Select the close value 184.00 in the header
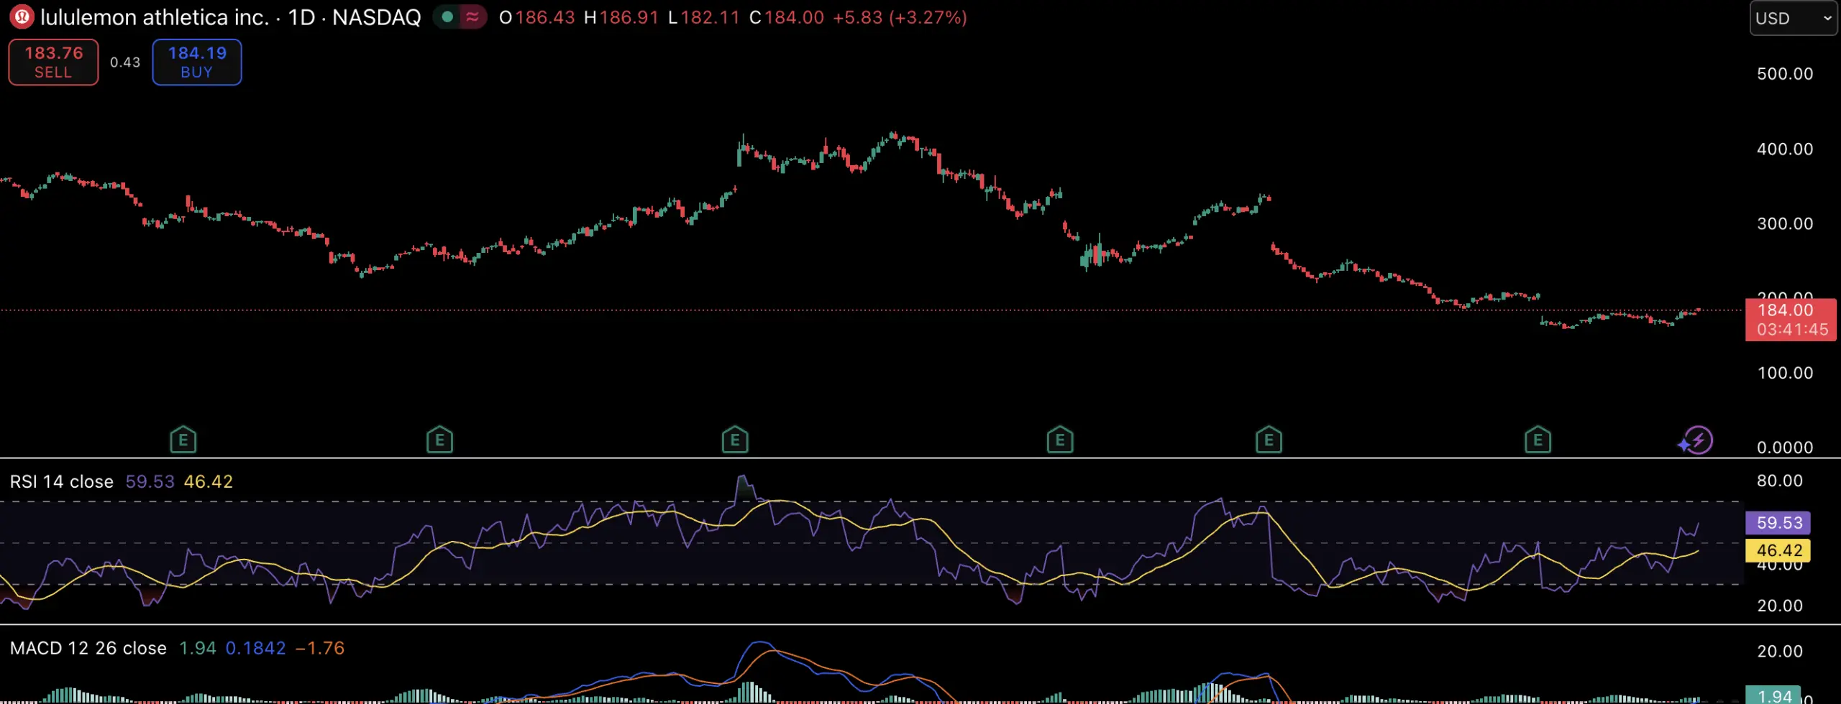The image size is (1841, 704). click(794, 17)
